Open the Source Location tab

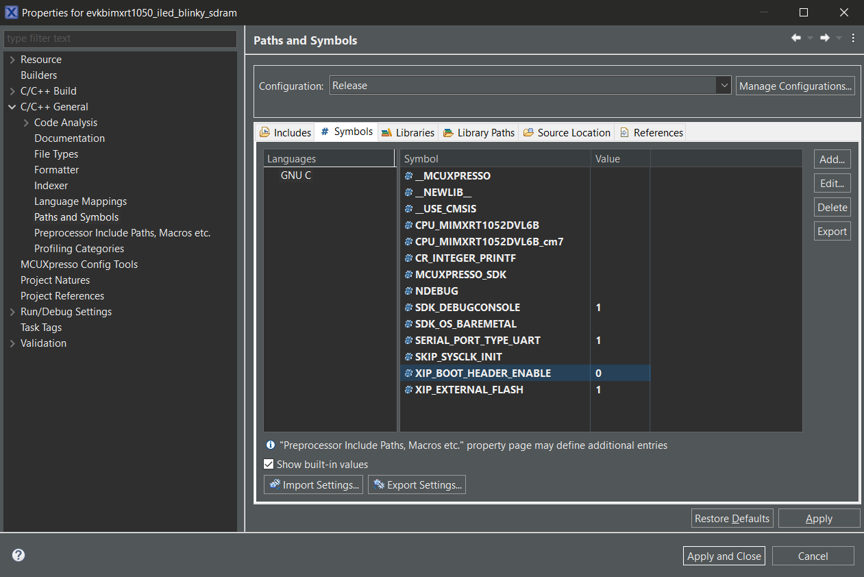tap(567, 132)
